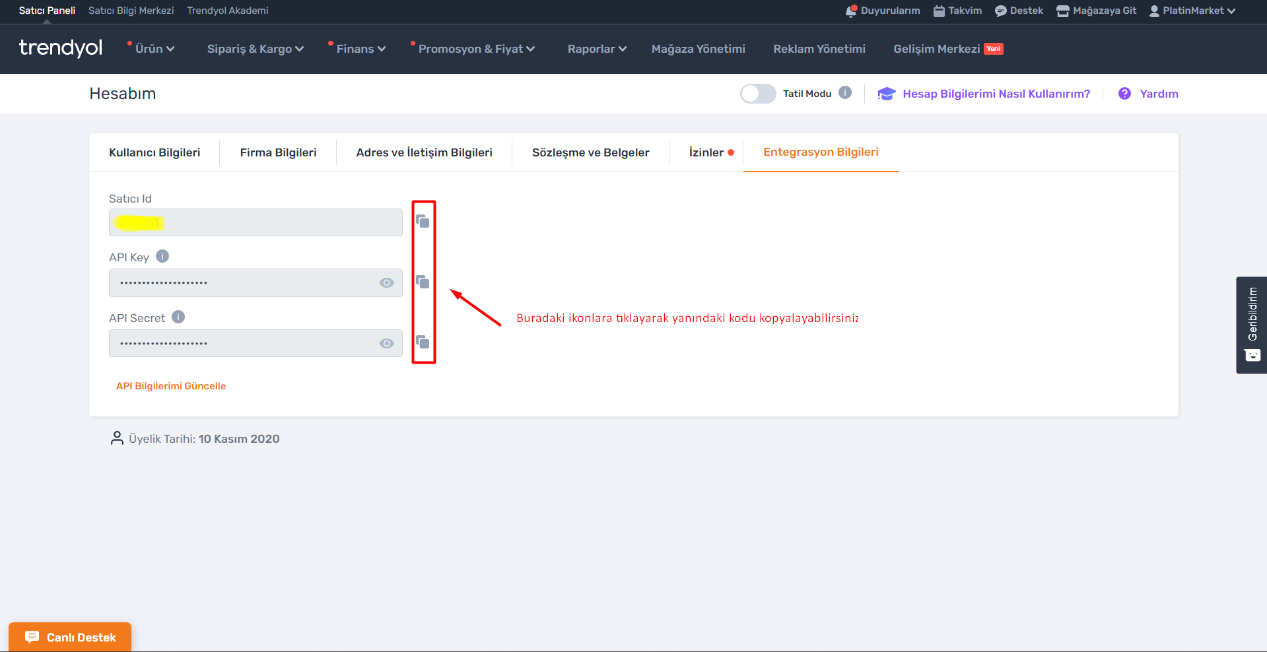Select Entegrasyon Bilgileri tab
The height and width of the screenshot is (652, 1267).
(821, 152)
